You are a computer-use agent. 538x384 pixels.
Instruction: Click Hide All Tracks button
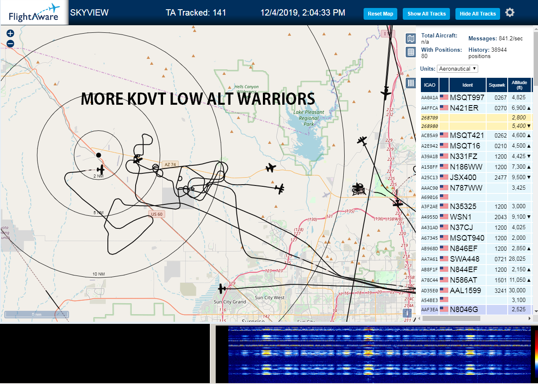[x=478, y=14]
